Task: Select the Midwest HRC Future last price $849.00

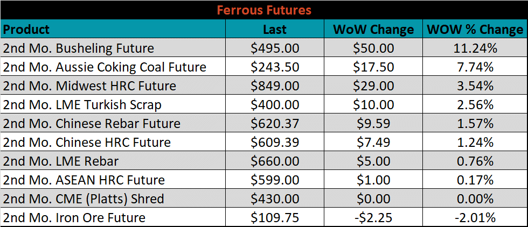Action: (275, 86)
